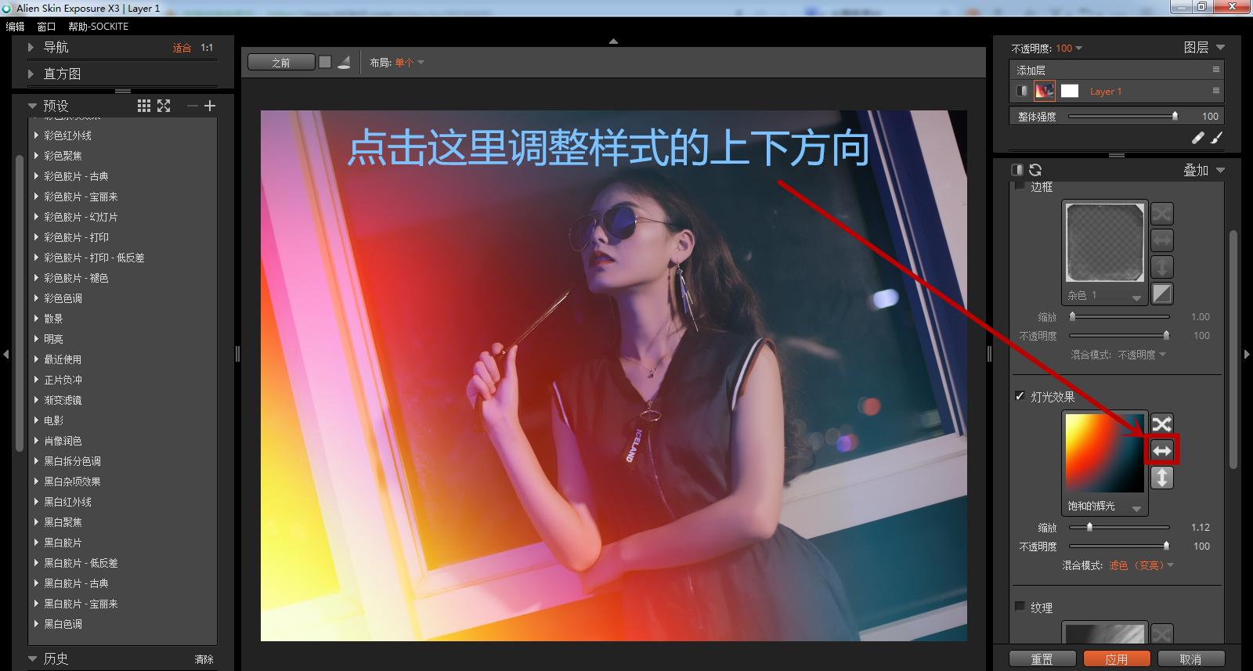Image resolution: width=1253 pixels, height=671 pixels.
Task: Adjust the light effect 不透明度 slider
Action: (x=1119, y=546)
